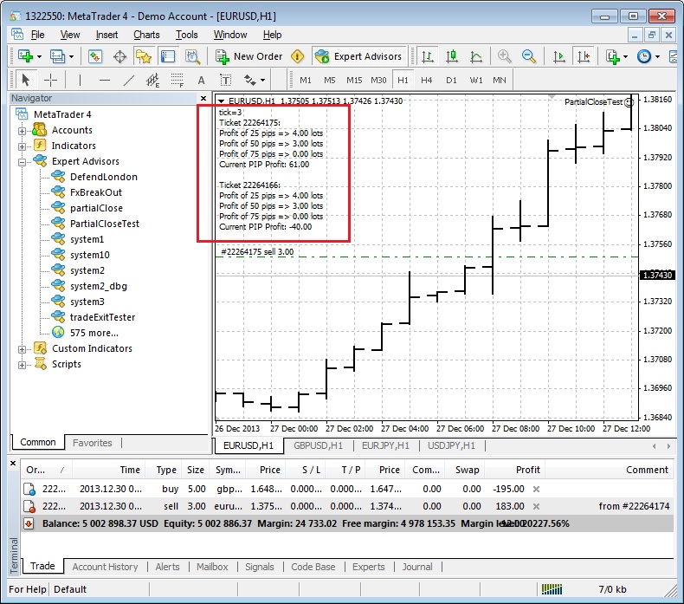Viewport: 684px width, 604px height.
Task: Click the MetaEditor yellow diamond icon
Action: pyautogui.click(x=298, y=56)
